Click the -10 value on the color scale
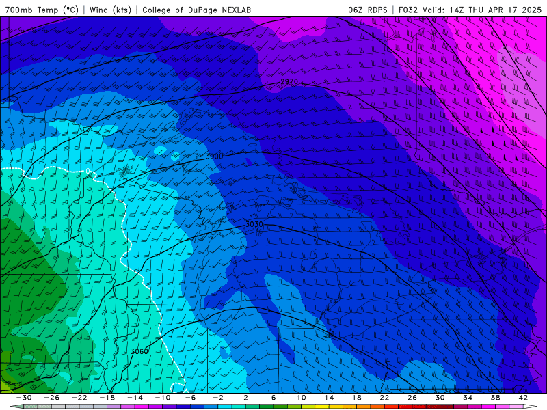The image size is (547, 410). point(163,398)
